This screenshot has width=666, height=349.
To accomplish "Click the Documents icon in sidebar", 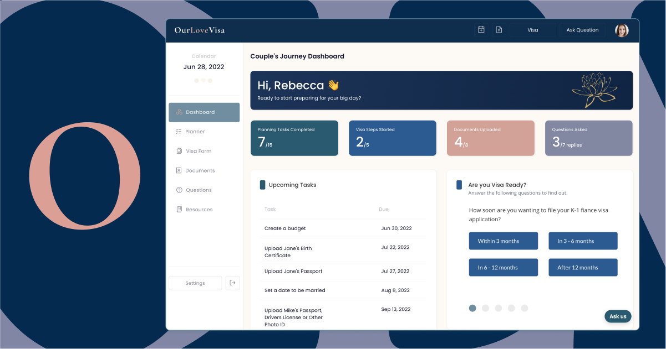I will [179, 170].
